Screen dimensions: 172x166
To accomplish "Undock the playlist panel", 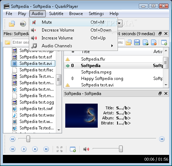I will click(160, 34).
